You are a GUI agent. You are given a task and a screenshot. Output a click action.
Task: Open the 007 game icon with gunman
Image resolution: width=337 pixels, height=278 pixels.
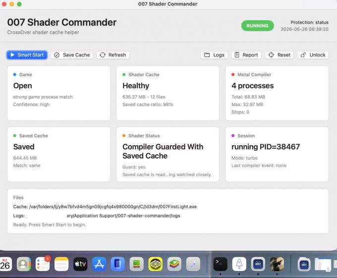(x=277, y=264)
